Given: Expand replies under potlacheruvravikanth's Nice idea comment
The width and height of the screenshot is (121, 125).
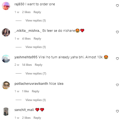Looking at the screenshot, I should 36,100.
